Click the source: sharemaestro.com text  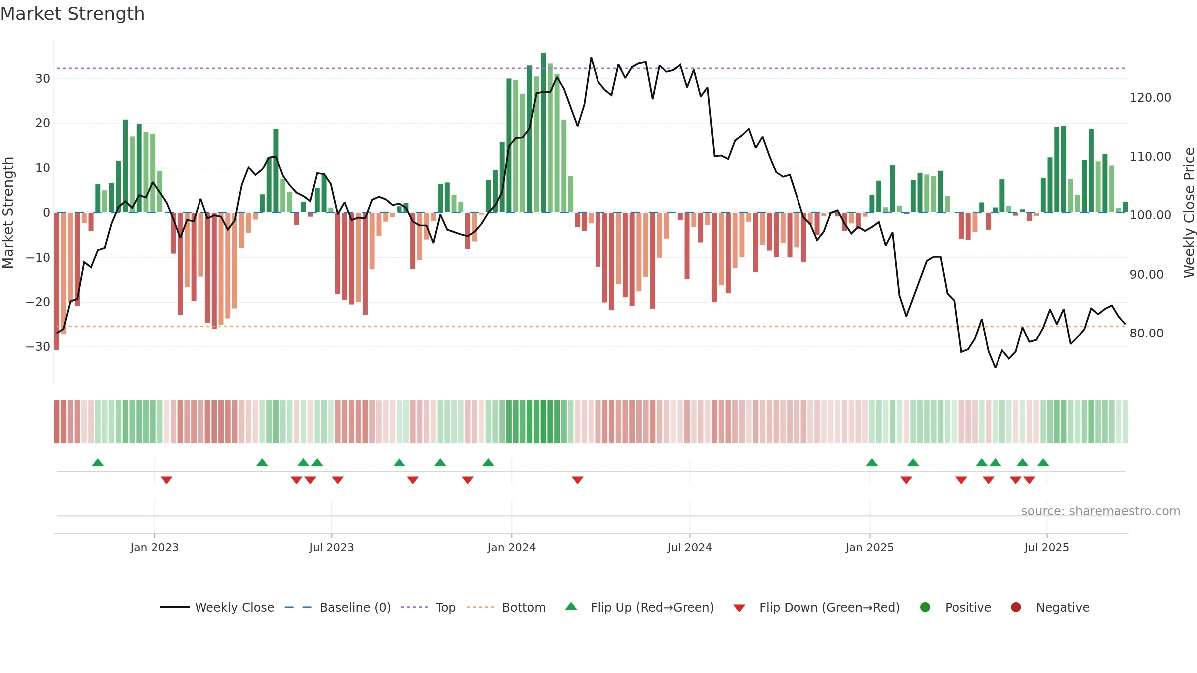tap(1101, 511)
